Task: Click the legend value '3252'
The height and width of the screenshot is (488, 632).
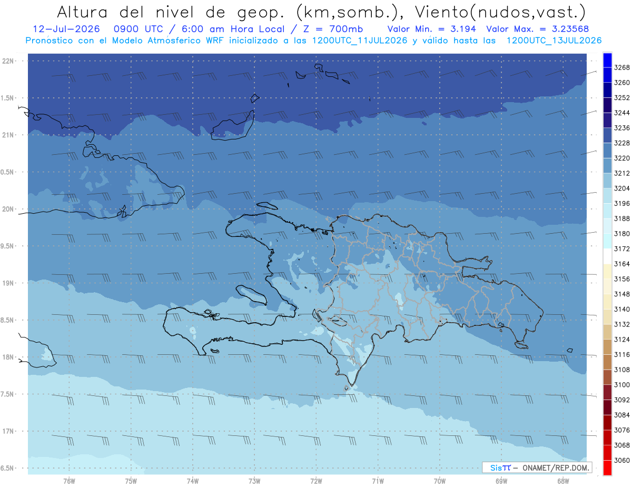Action: coord(622,98)
